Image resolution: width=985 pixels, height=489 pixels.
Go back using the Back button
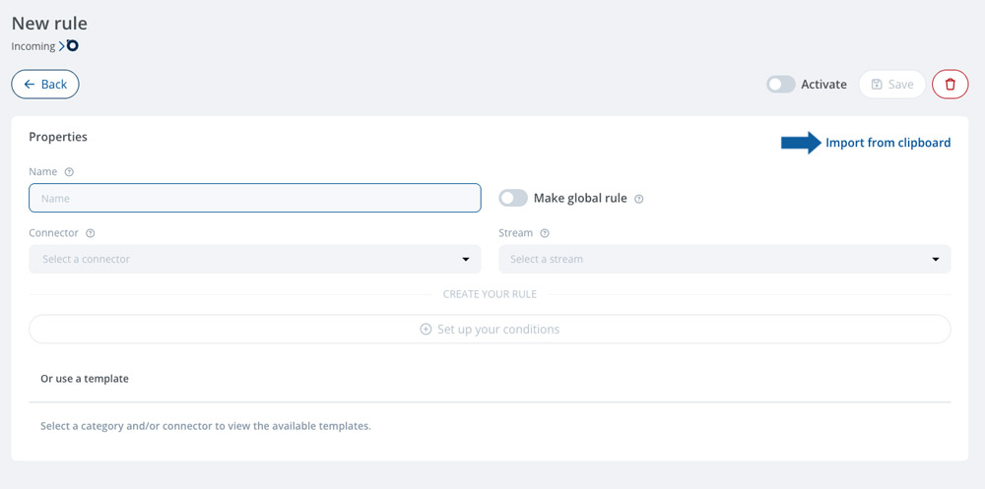[45, 84]
